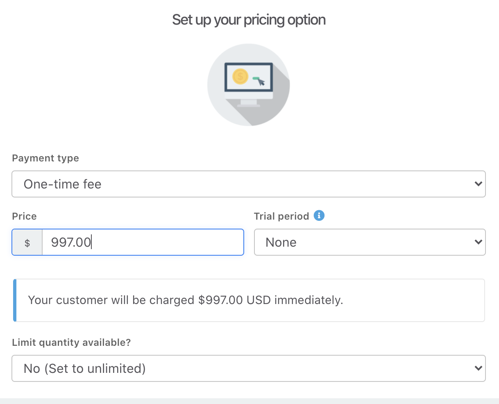
Task: Click the monitor stand in the illustration
Action: pyautogui.click(x=249, y=103)
